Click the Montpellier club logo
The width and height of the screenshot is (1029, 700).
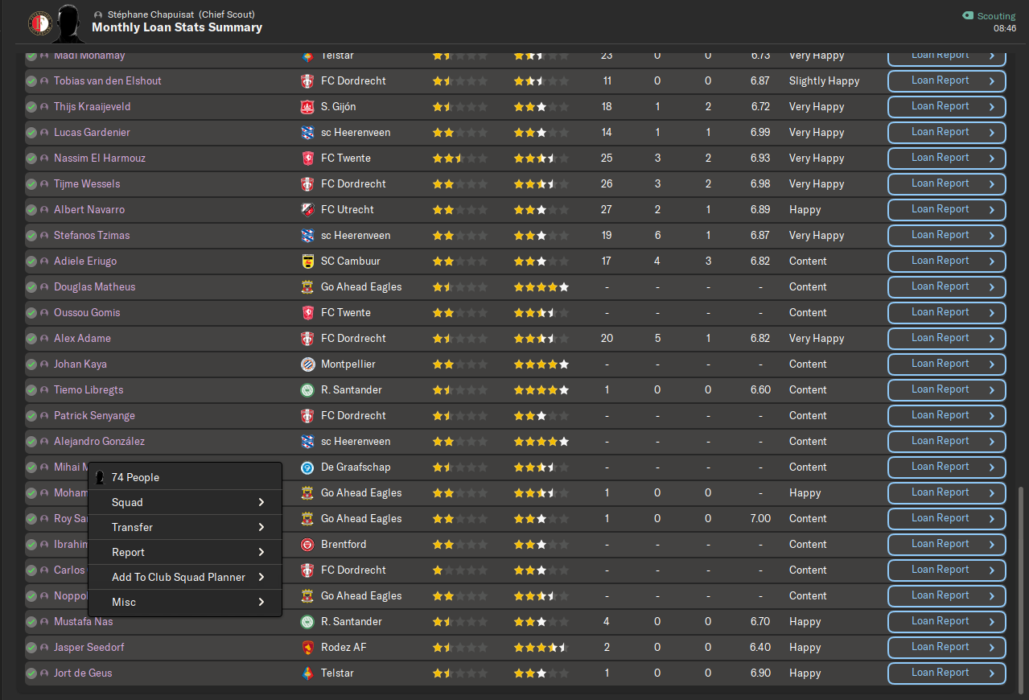tap(307, 364)
